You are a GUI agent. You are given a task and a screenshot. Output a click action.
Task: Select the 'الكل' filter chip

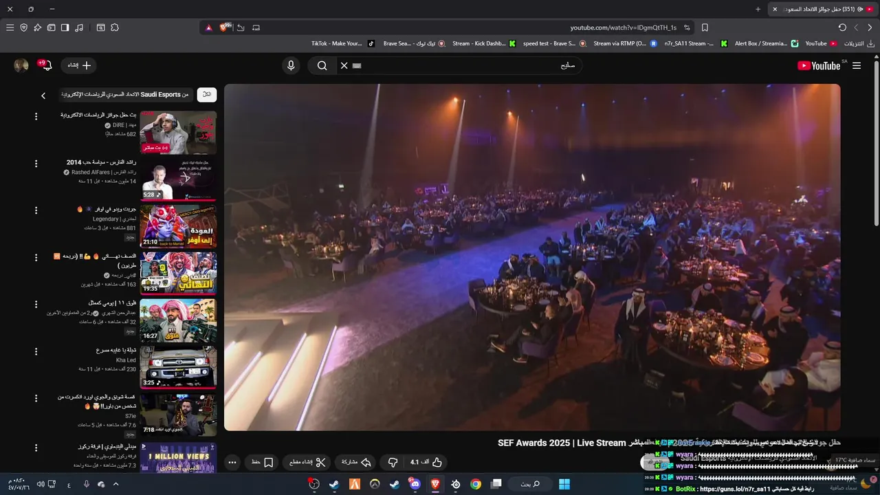tap(207, 94)
